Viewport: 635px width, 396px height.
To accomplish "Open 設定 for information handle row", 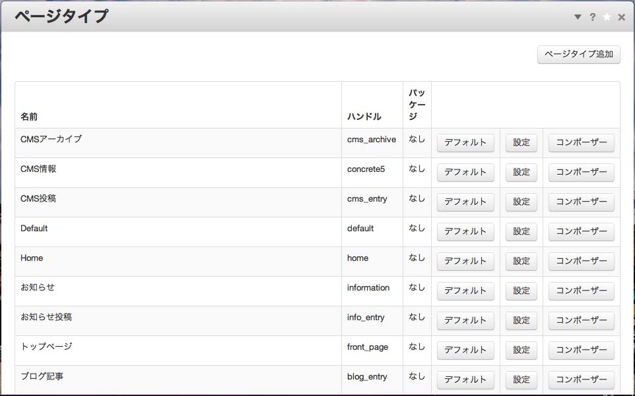I will pyautogui.click(x=521, y=291).
